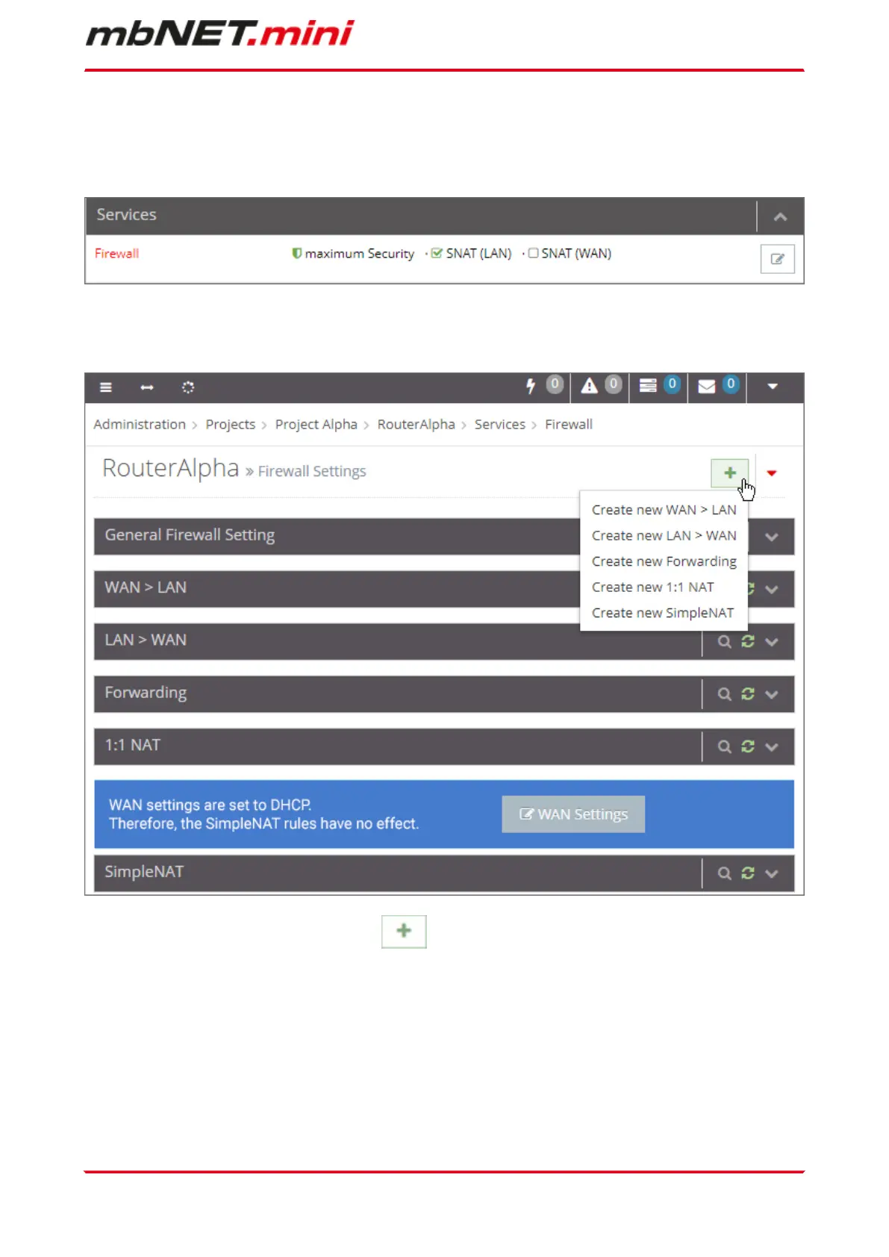This screenshot has width=889, height=1257.
Task: Search within the 1:1 NAT section
Action: [x=724, y=746]
